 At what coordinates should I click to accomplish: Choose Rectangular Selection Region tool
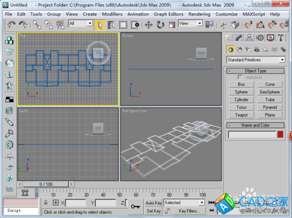(123, 25)
